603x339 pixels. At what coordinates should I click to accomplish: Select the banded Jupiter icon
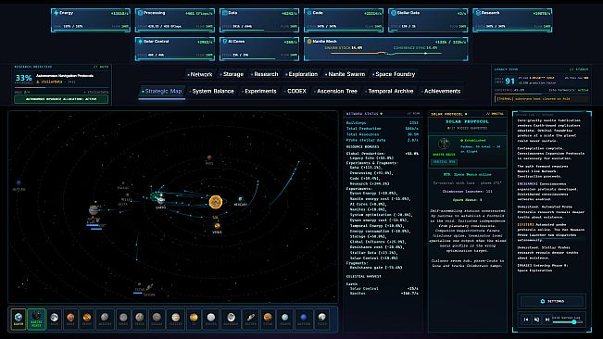point(176,319)
